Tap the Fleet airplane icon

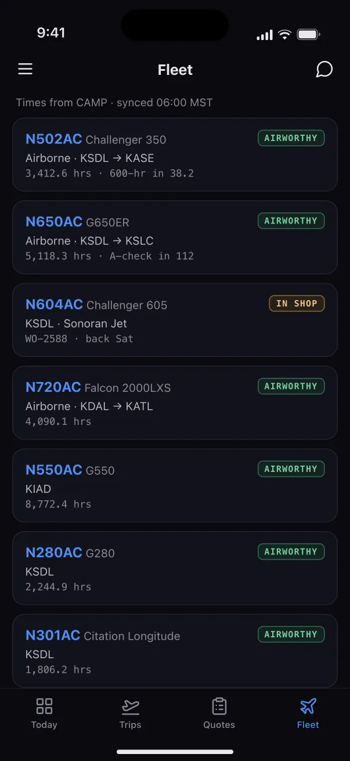coord(308,706)
